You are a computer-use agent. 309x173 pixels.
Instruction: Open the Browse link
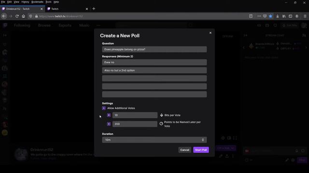(x=44, y=25)
